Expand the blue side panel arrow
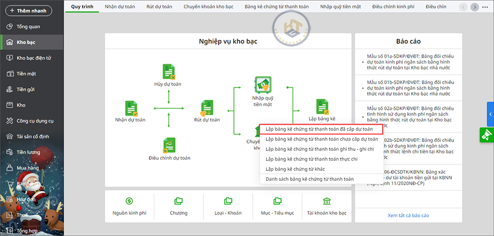Screen dimensions: 494x236 490,114
